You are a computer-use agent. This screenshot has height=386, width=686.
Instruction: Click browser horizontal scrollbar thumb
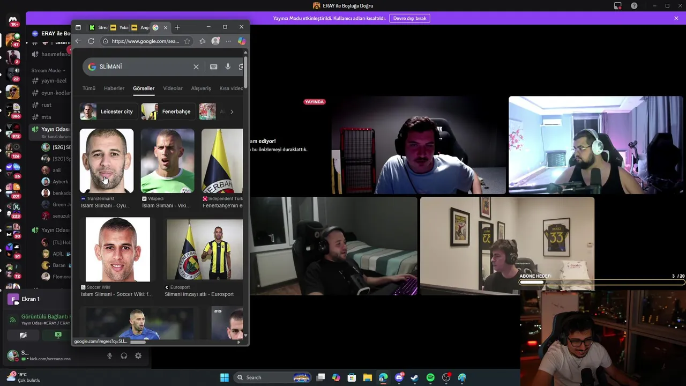(x=138, y=342)
